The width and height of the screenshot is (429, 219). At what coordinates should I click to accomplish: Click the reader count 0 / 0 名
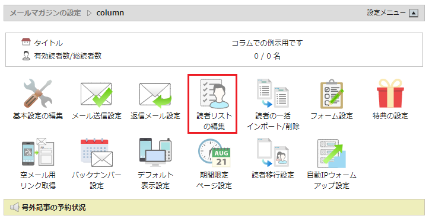[267, 56]
